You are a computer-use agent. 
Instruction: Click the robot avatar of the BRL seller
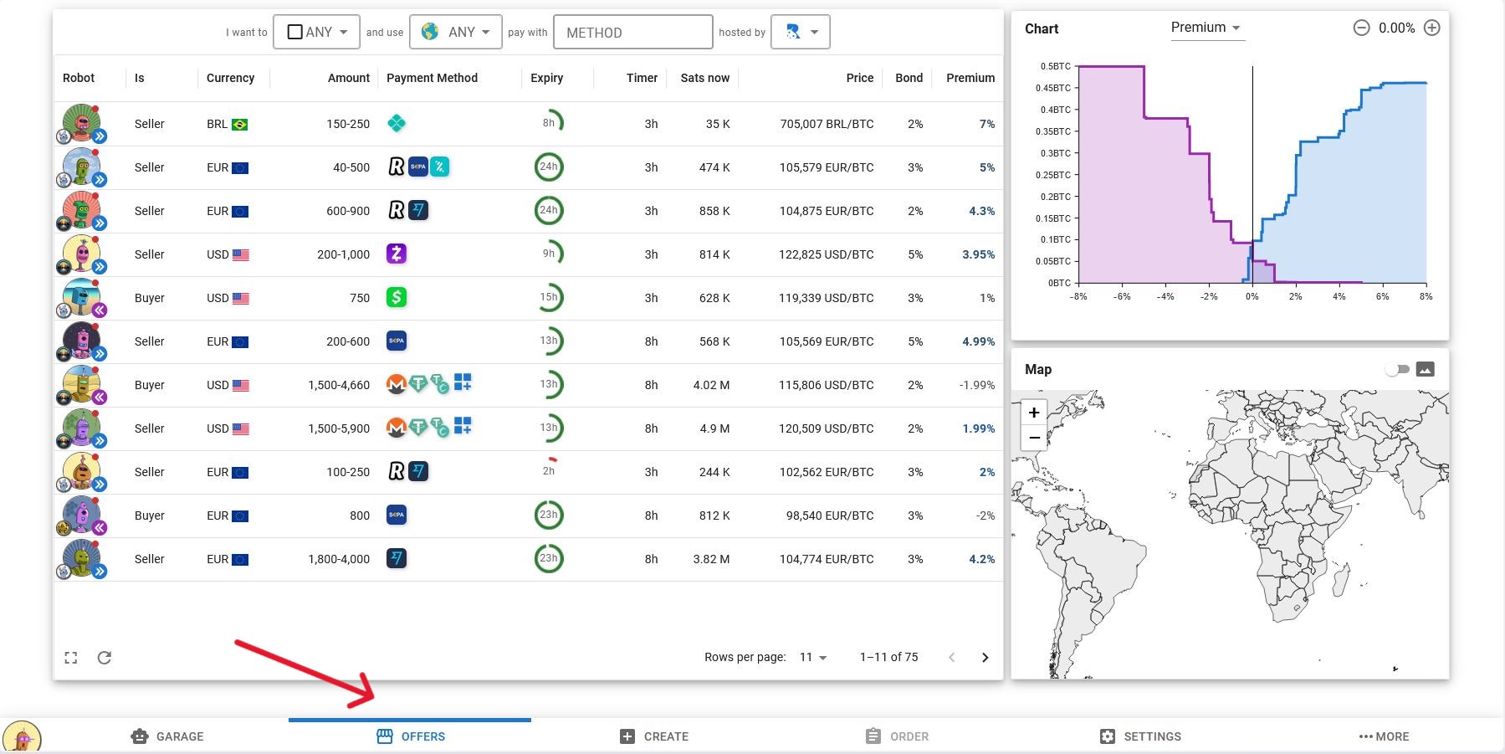pos(79,121)
